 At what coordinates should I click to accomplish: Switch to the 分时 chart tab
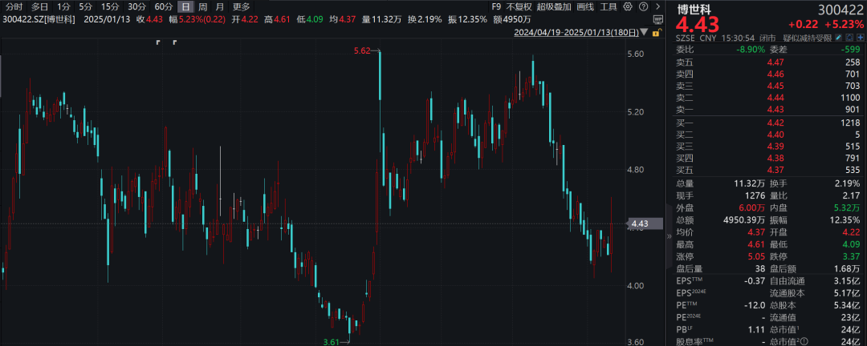pos(14,6)
